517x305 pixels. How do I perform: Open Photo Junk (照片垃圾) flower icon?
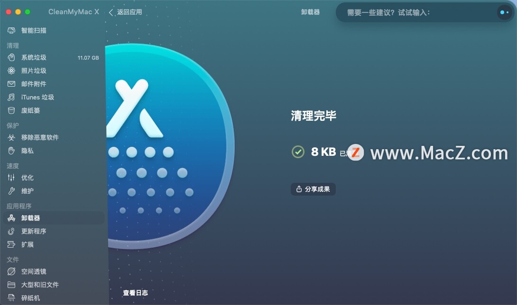coord(11,71)
